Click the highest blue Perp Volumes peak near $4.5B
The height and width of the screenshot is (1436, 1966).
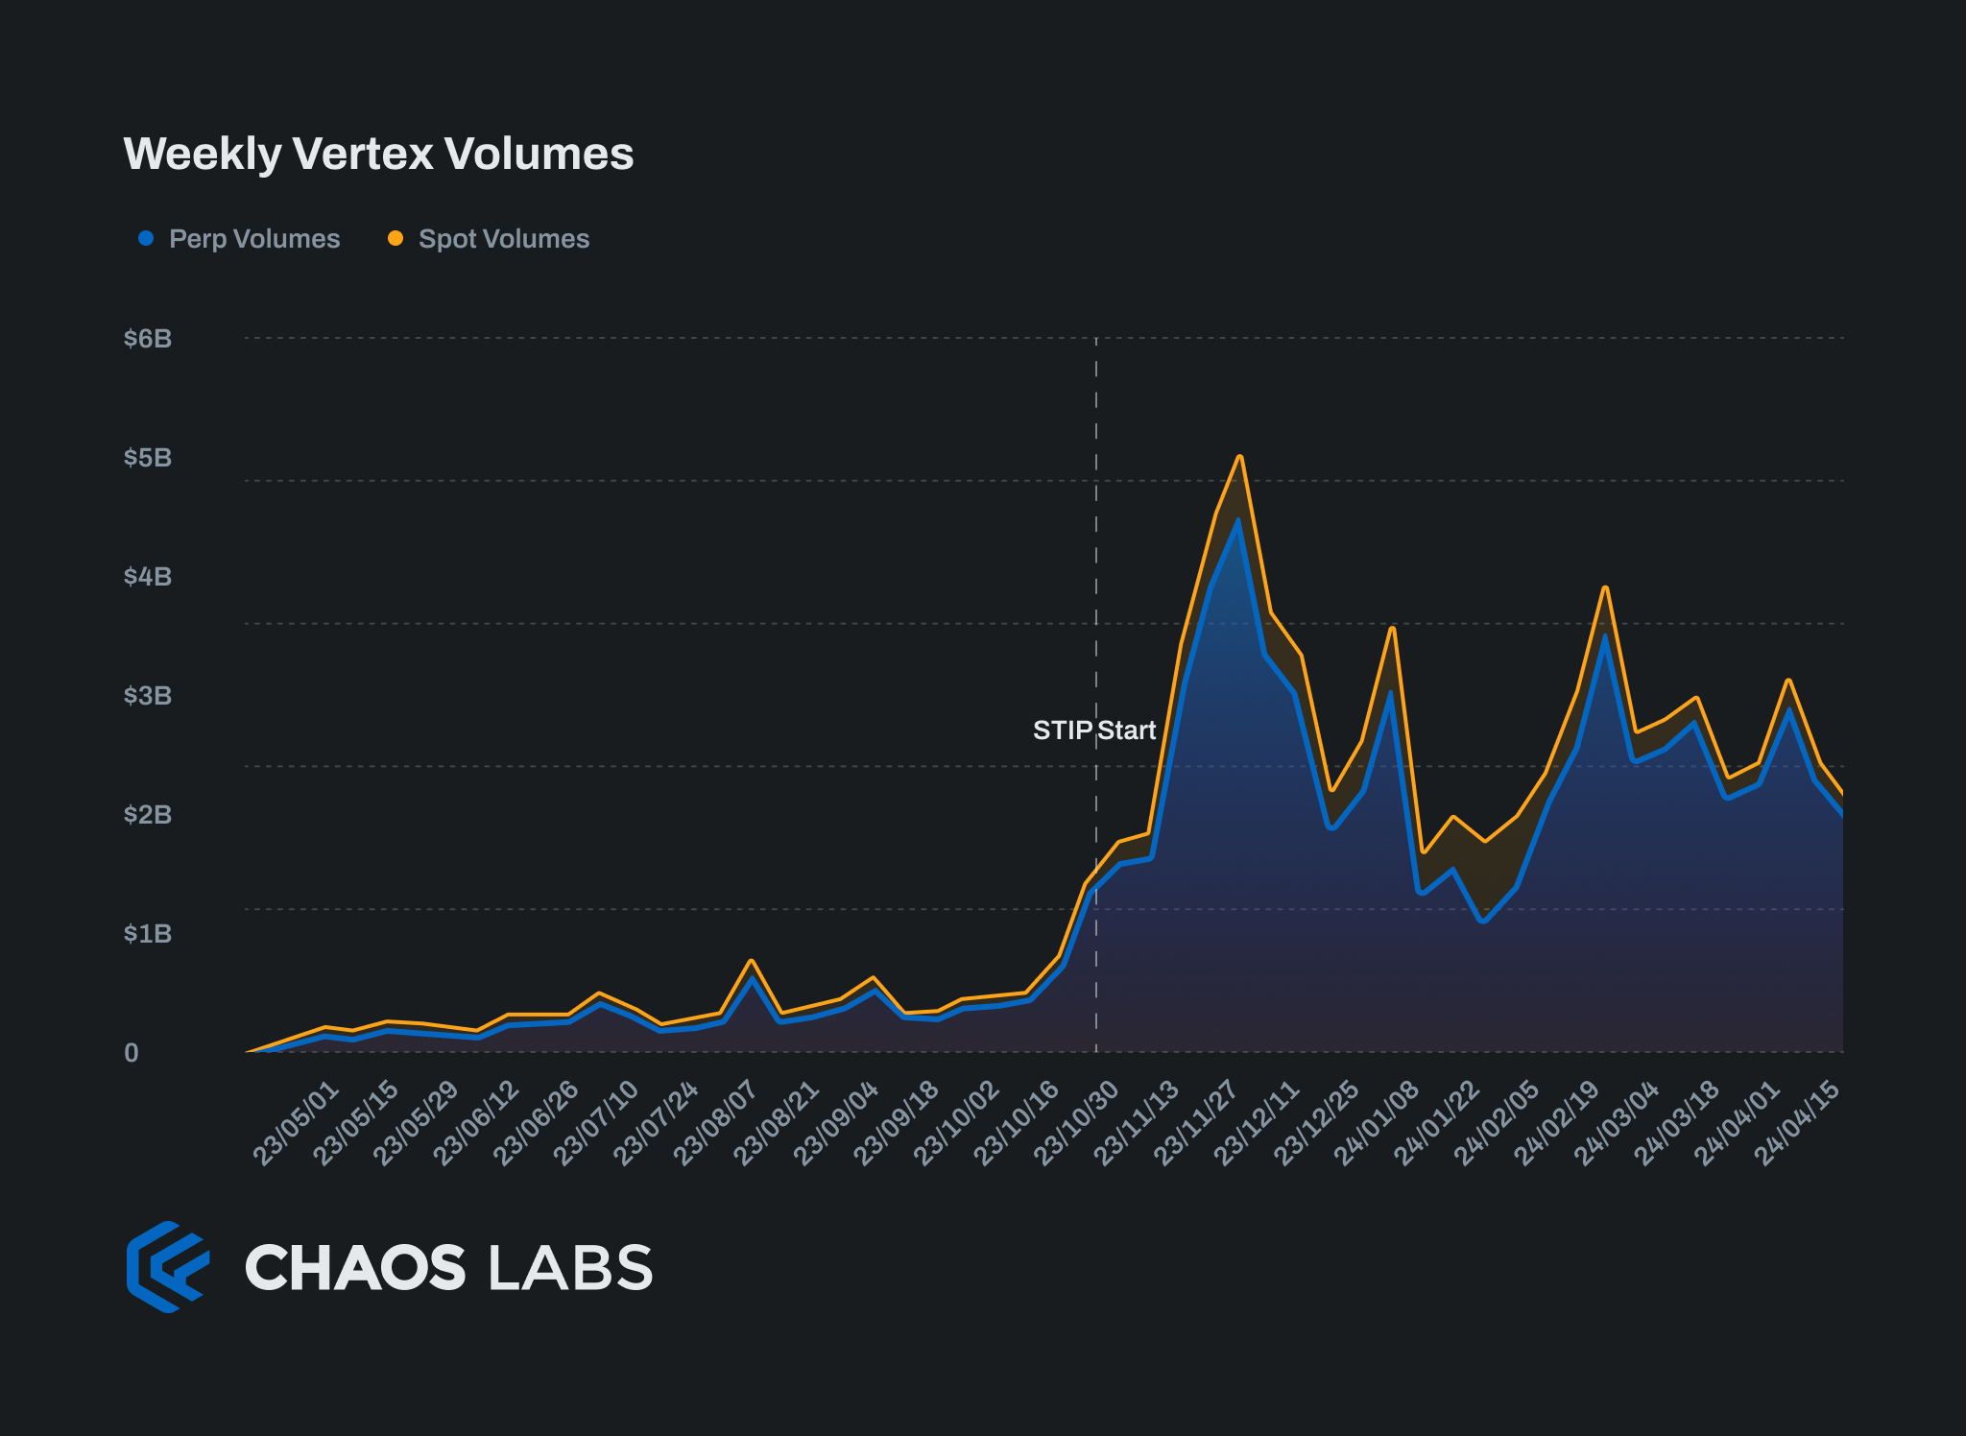click(x=1238, y=520)
